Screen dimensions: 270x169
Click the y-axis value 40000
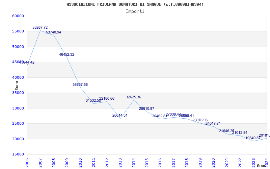[18, 78]
